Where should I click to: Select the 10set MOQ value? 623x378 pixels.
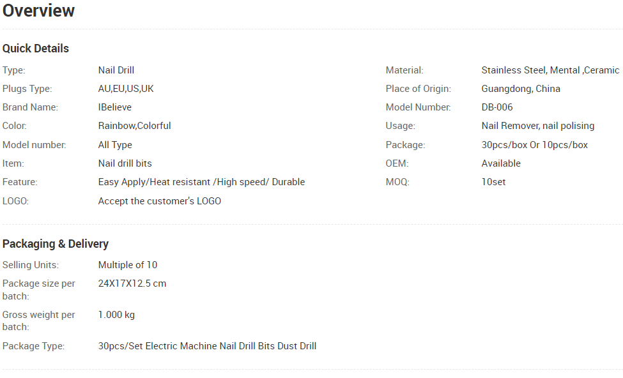click(x=493, y=182)
